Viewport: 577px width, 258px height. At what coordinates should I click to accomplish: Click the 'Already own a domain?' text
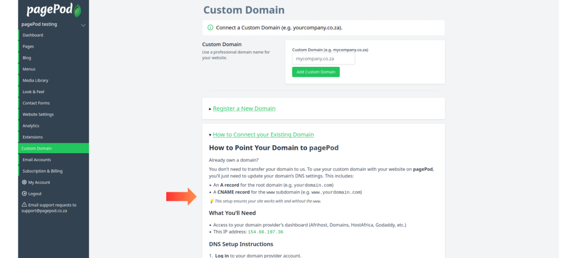pos(234,160)
